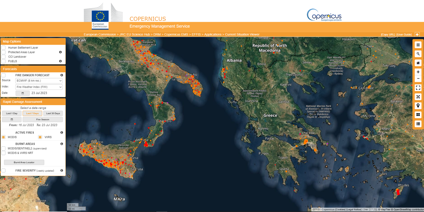424x212 pixels.
Task: Go to EFFIS breadcrumb link
Action: coord(196,34)
